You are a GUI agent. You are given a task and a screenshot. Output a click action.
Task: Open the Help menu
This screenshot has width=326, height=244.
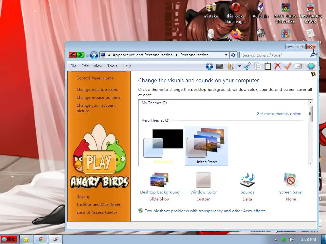tap(127, 66)
